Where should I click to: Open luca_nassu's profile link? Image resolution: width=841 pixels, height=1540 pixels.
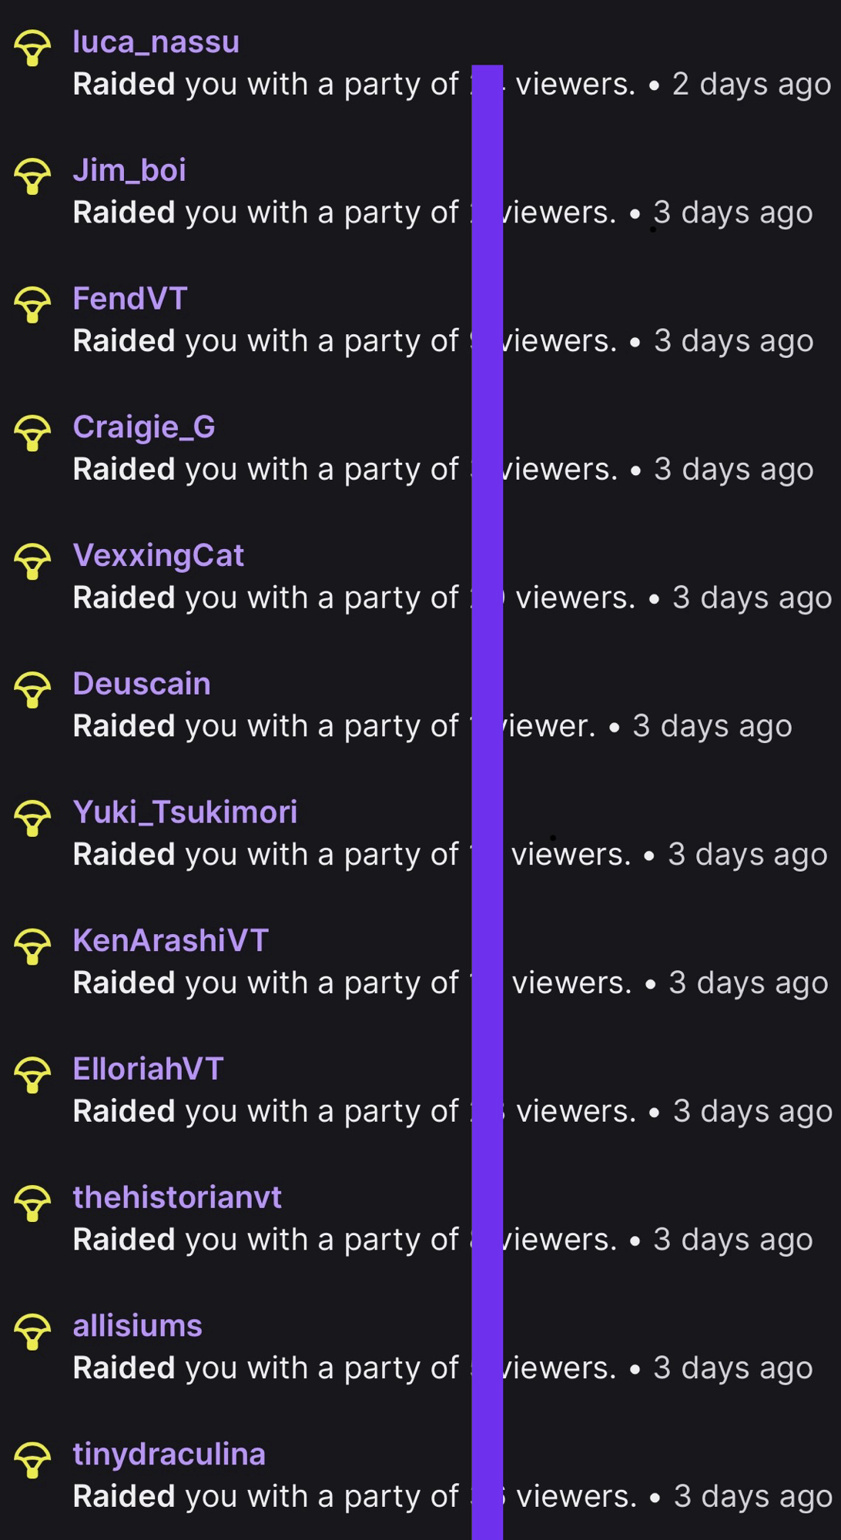156,42
